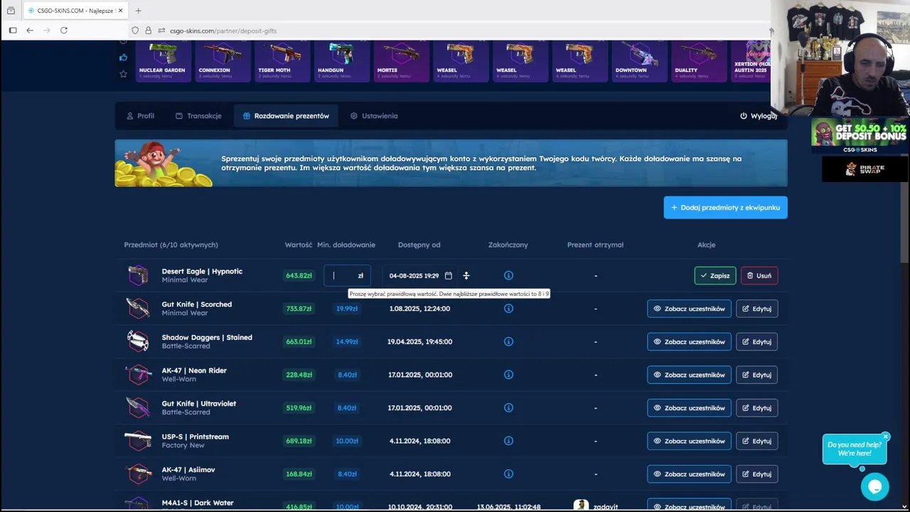Image resolution: width=910 pixels, height=512 pixels.
Task: Close the CSGO-SKINS.COM browser tab
Action: [x=120, y=11]
